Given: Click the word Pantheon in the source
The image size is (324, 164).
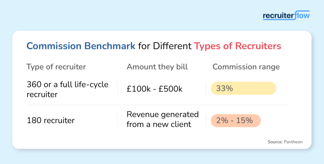Looking at the screenshot, I should click(x=293, y=142).
